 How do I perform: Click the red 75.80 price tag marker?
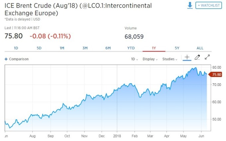[215, 75]
